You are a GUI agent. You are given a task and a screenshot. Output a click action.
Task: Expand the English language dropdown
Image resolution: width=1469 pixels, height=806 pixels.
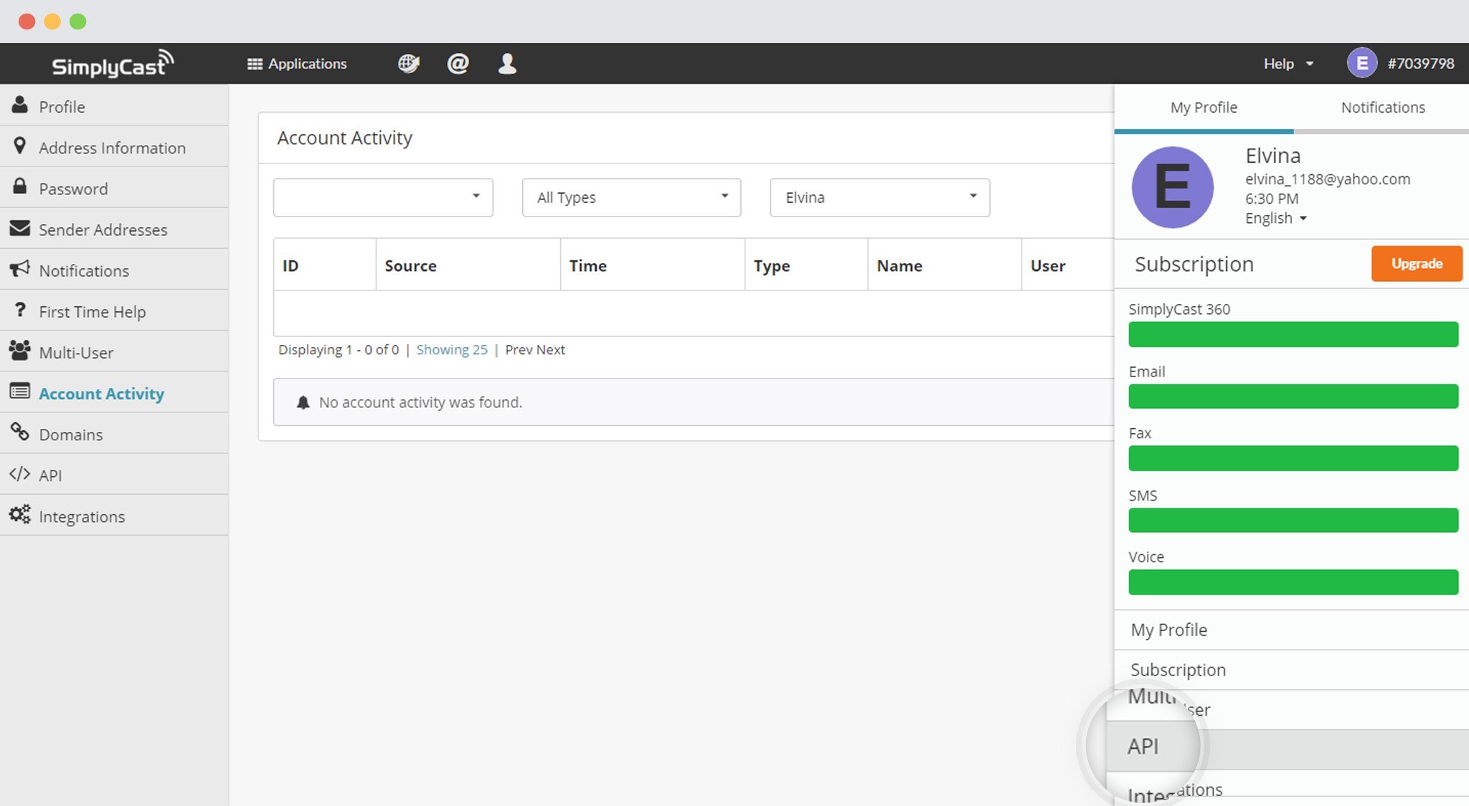1275,218
